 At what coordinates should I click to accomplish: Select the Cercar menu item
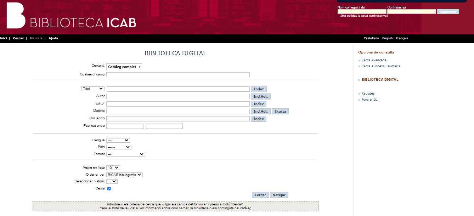click(x=18, y=38)
